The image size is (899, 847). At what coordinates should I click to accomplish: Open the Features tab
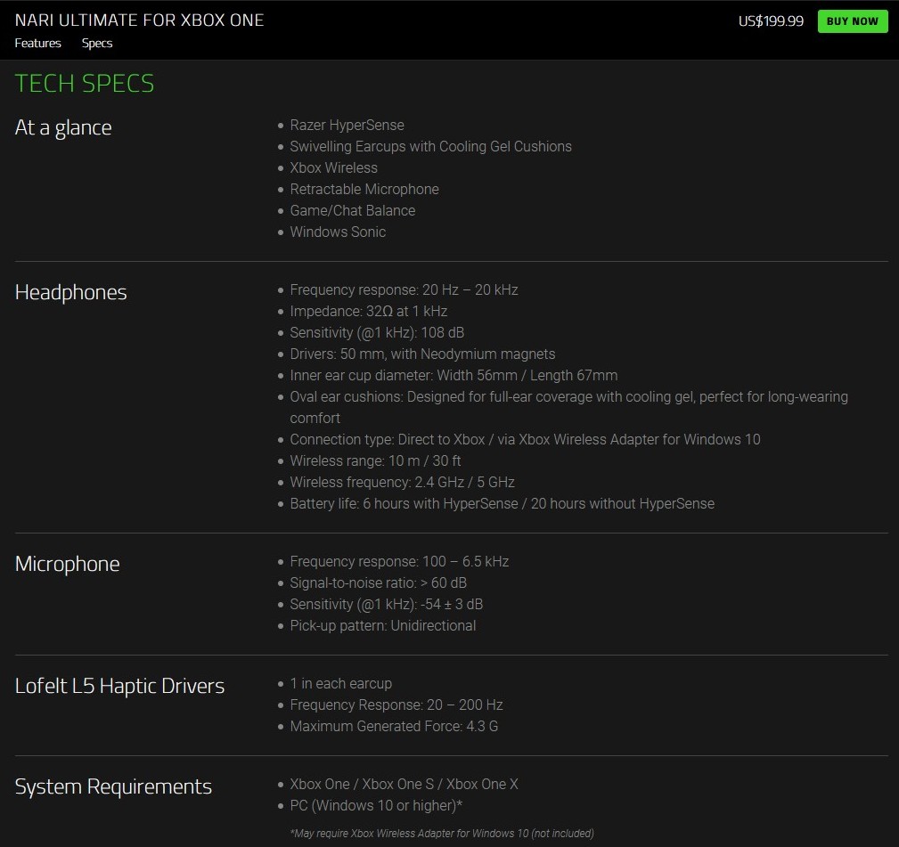tap(37, 43)
